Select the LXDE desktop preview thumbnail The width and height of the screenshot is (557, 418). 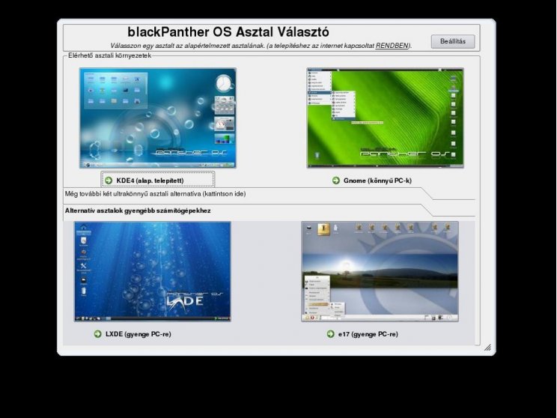[x=153, y=272]
